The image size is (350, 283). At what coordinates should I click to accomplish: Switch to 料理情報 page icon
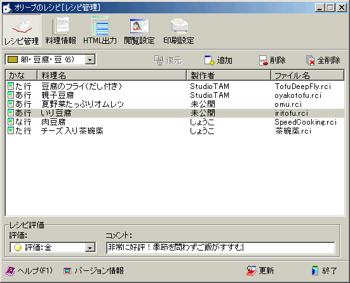[60, 26]
